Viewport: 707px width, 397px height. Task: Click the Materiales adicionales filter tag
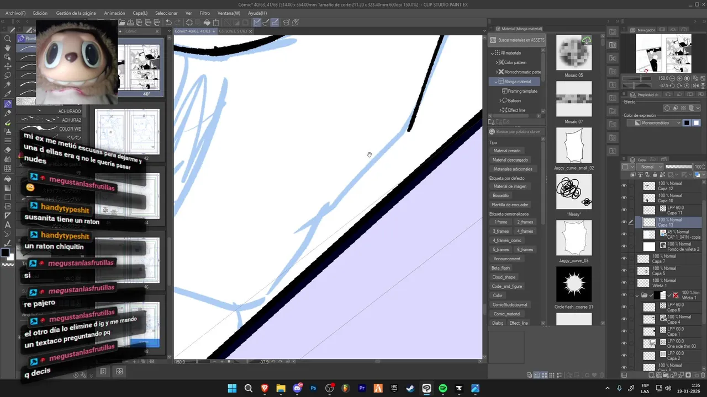pos(513,169)
